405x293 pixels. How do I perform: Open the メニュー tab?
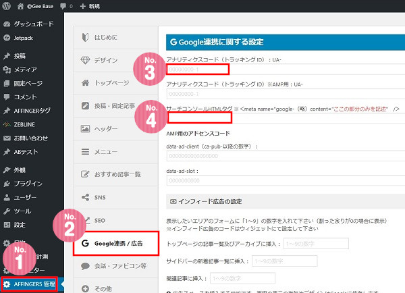tap(115, 151)
